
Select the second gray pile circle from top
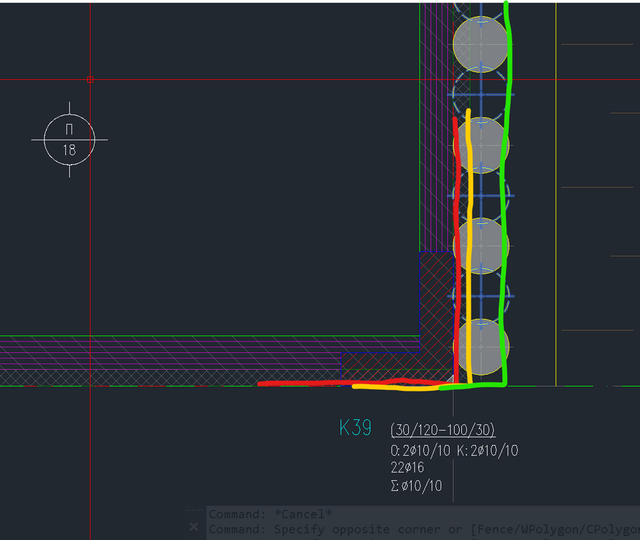tap(481, 144)
